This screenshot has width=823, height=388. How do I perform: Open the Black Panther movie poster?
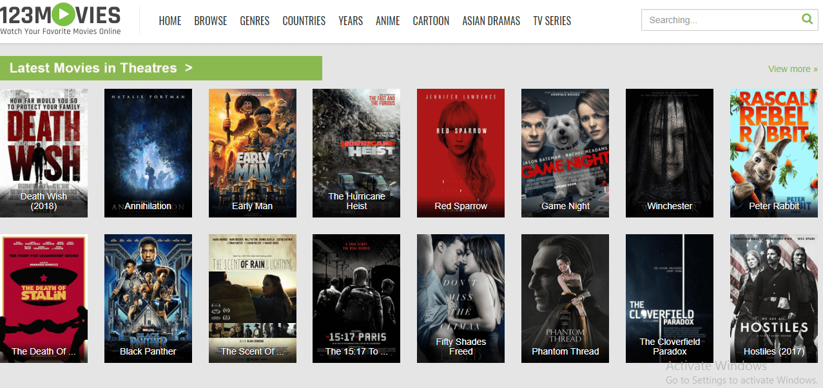pos(148,299)
